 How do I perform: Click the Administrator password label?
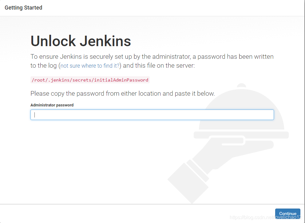click(52, 105)
